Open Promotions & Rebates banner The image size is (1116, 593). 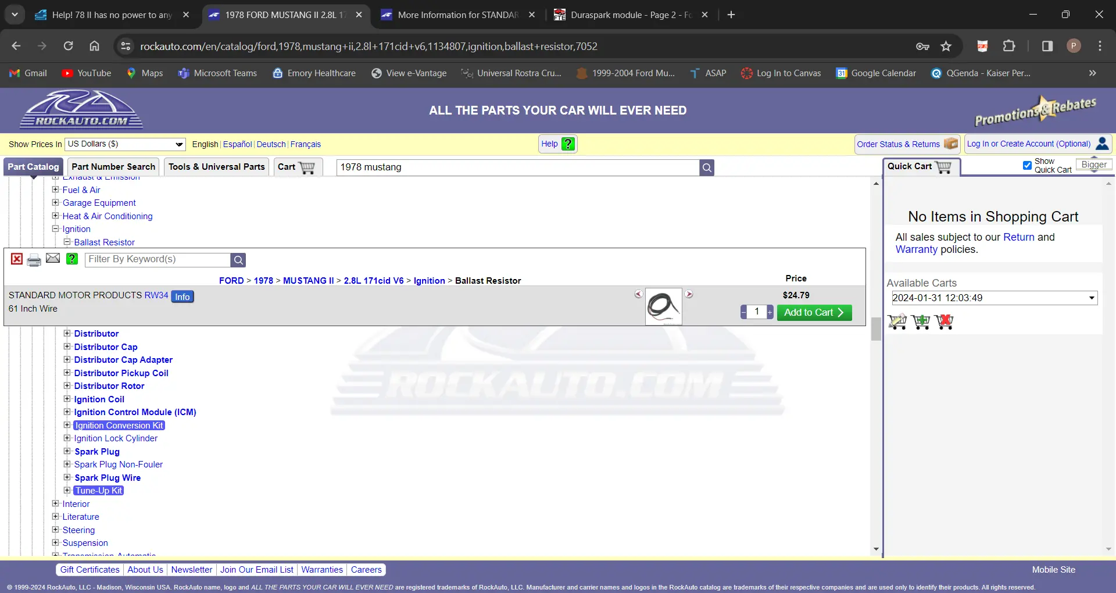point(1035,110)
